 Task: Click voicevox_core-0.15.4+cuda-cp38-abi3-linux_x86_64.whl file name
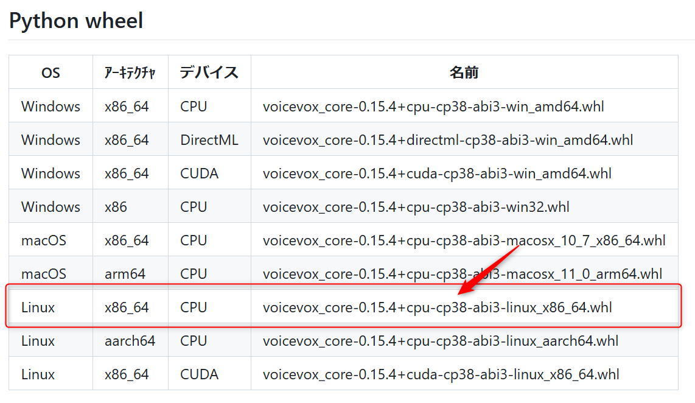pos(441,374)
